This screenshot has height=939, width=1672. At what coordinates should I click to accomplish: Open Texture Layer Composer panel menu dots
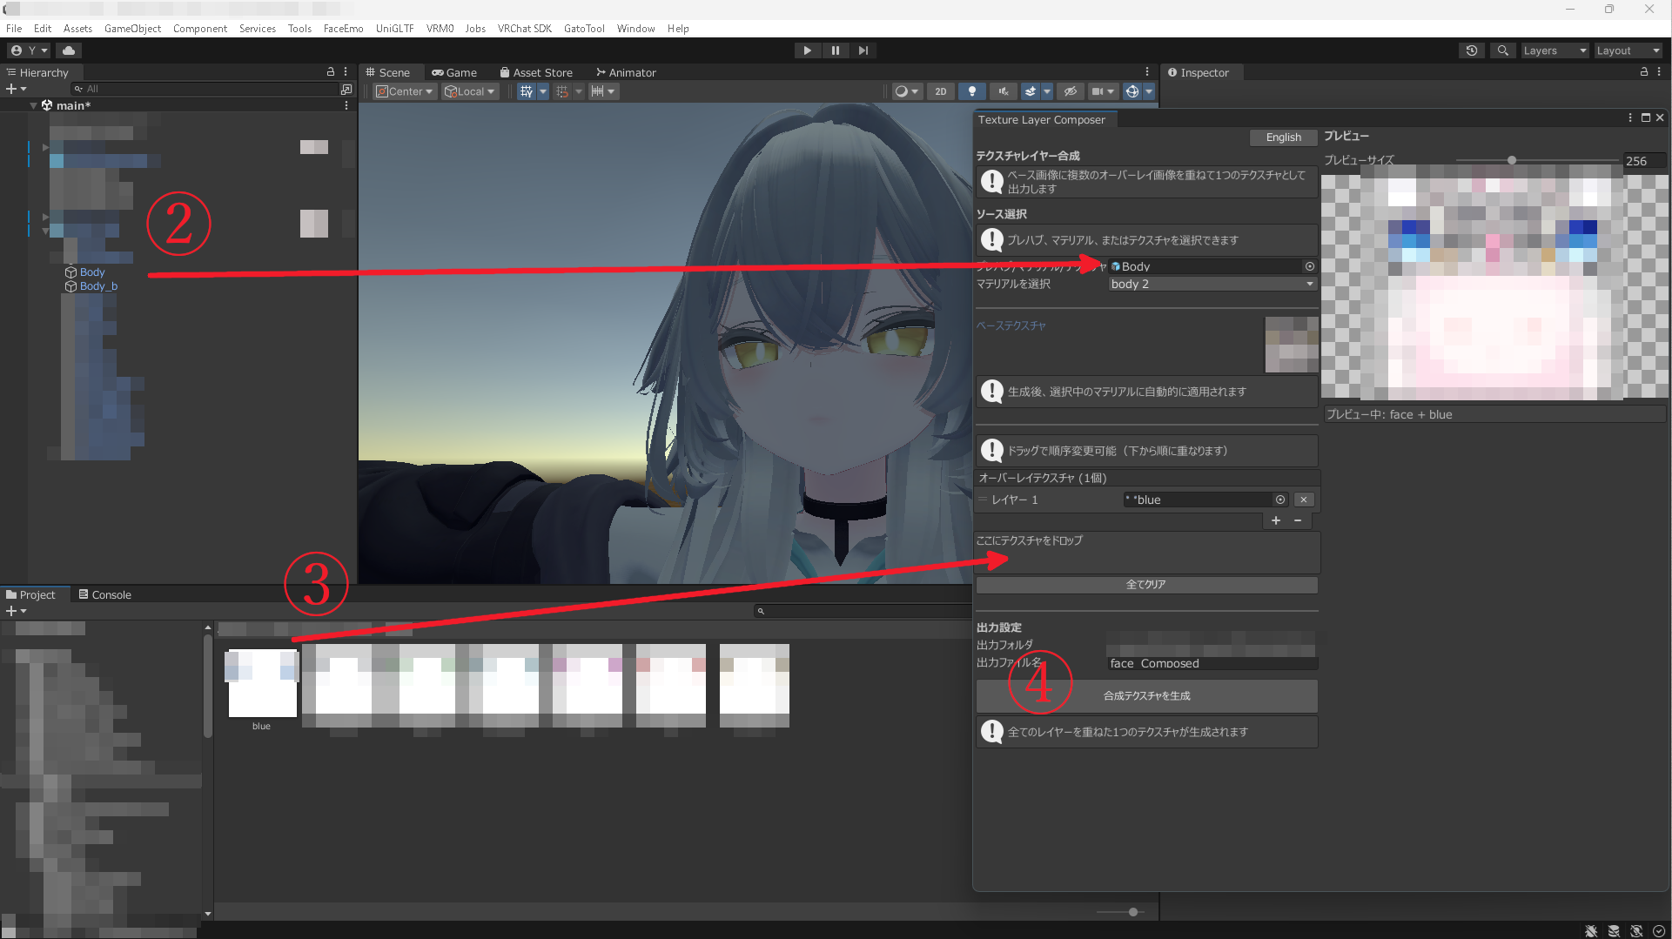click(1628, 117)
